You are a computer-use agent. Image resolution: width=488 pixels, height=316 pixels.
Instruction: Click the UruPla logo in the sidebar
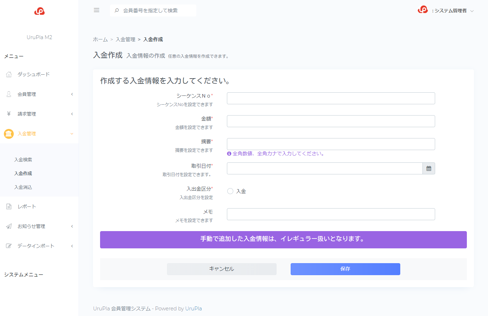tap(39, 11)
